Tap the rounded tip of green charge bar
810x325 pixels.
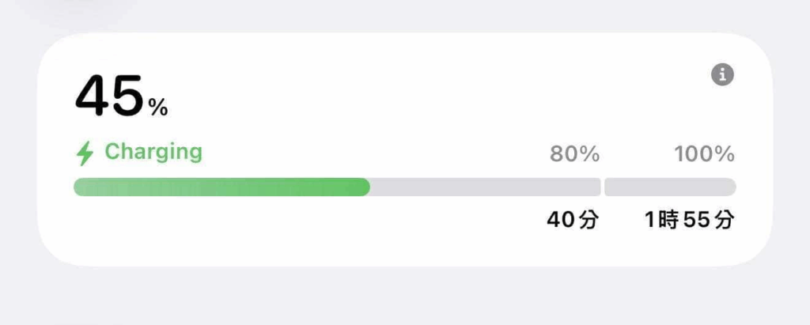point(364,187)
